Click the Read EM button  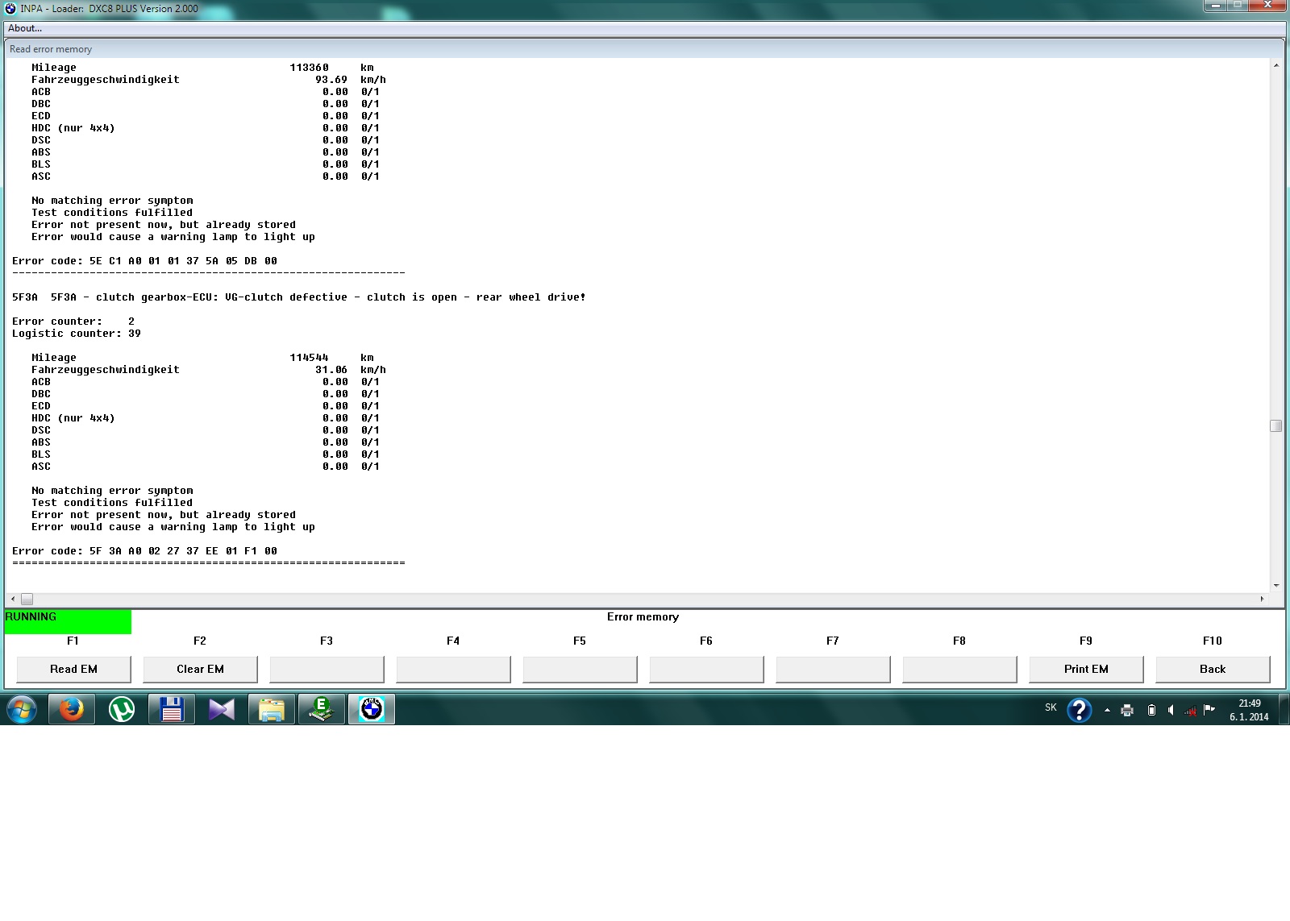coord(73,669)
